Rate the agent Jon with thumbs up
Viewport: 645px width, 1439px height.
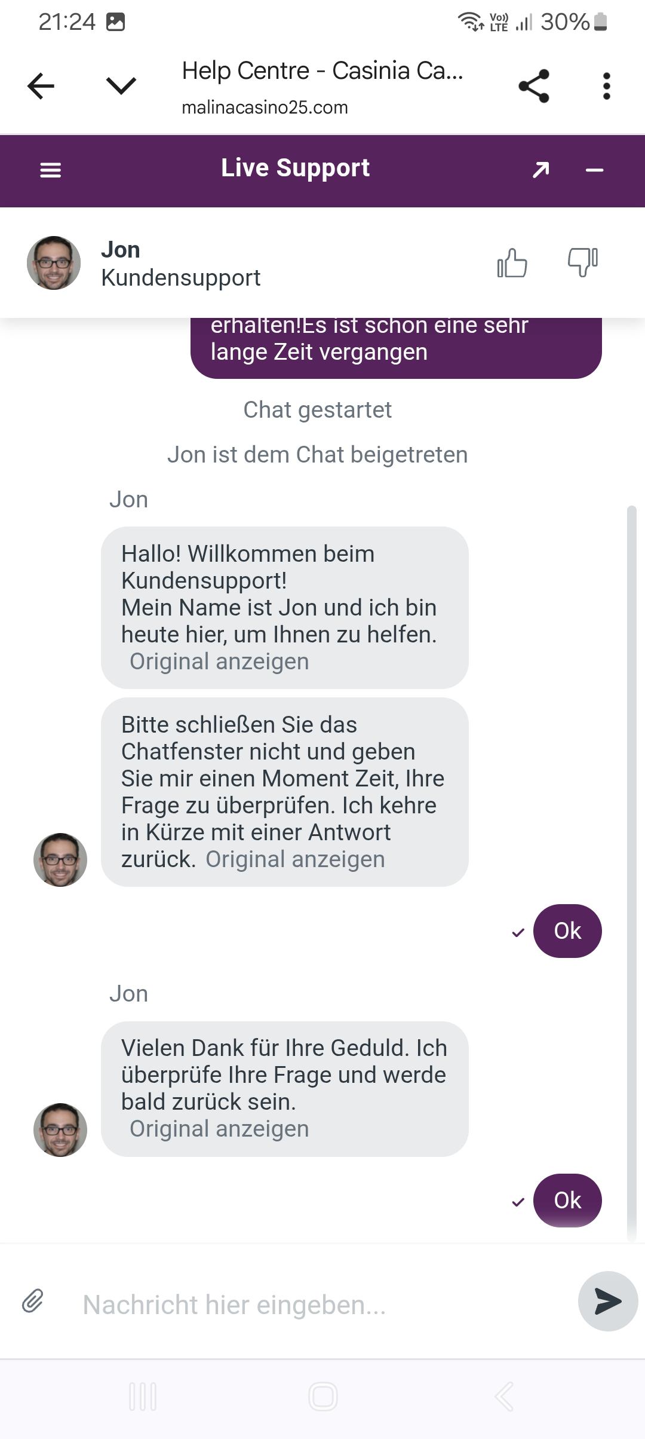(x=512, y=263)
